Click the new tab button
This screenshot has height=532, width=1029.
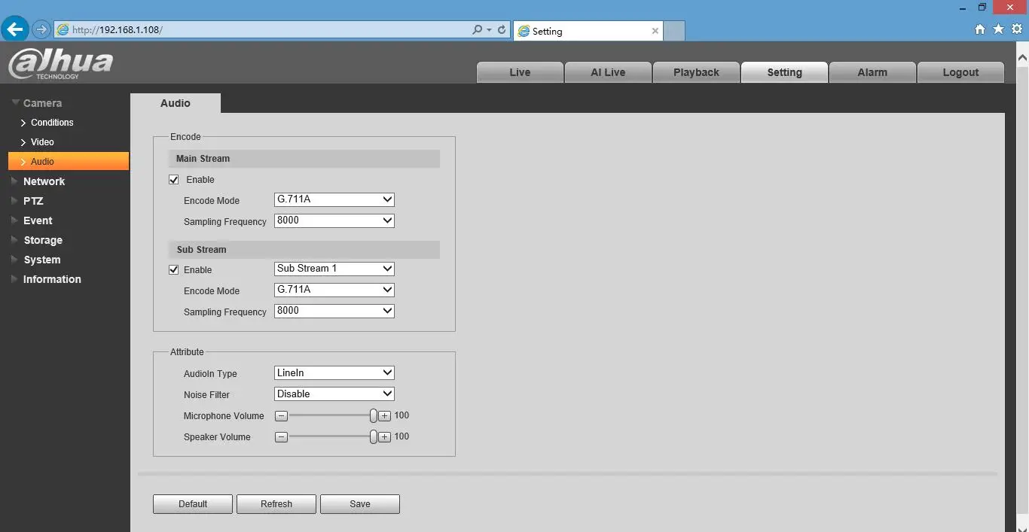click(674, 31)
